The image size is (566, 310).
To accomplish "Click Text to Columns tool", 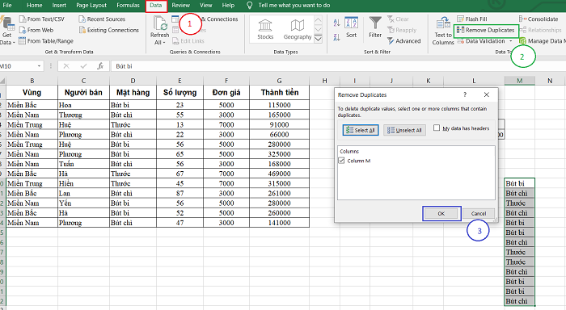I will [x=443, y=31].
